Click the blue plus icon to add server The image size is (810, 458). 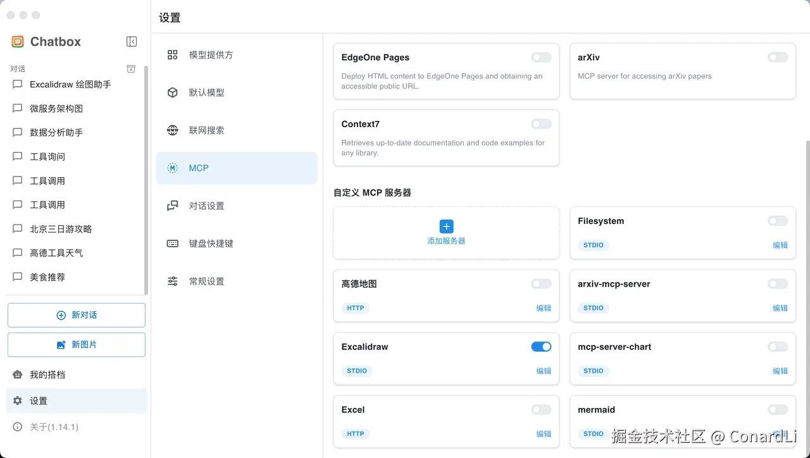(x=446, y=226)
